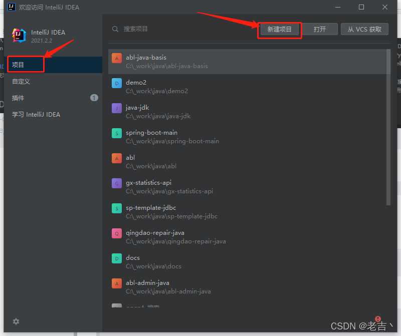Click the abl project's orange icon

pyautogui.click(x=117, y=158)
